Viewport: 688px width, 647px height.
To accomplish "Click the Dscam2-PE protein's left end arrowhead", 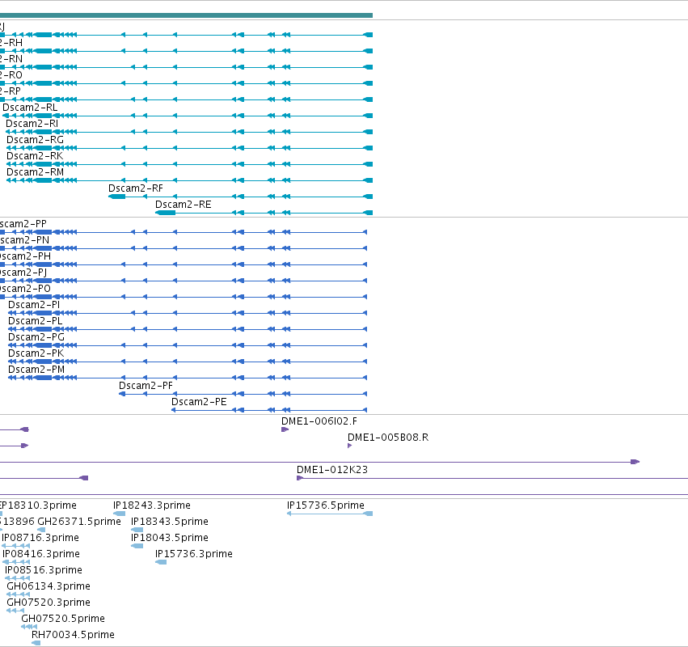I will pyautogui.click(x=173, y=410).
